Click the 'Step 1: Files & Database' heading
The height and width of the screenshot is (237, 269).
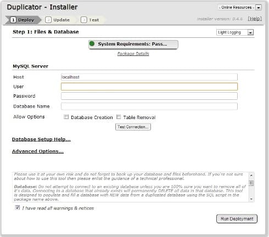(46, 32)
